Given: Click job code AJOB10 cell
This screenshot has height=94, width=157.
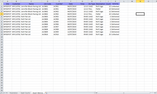Looking at the screenshot, I should [47, 34].
